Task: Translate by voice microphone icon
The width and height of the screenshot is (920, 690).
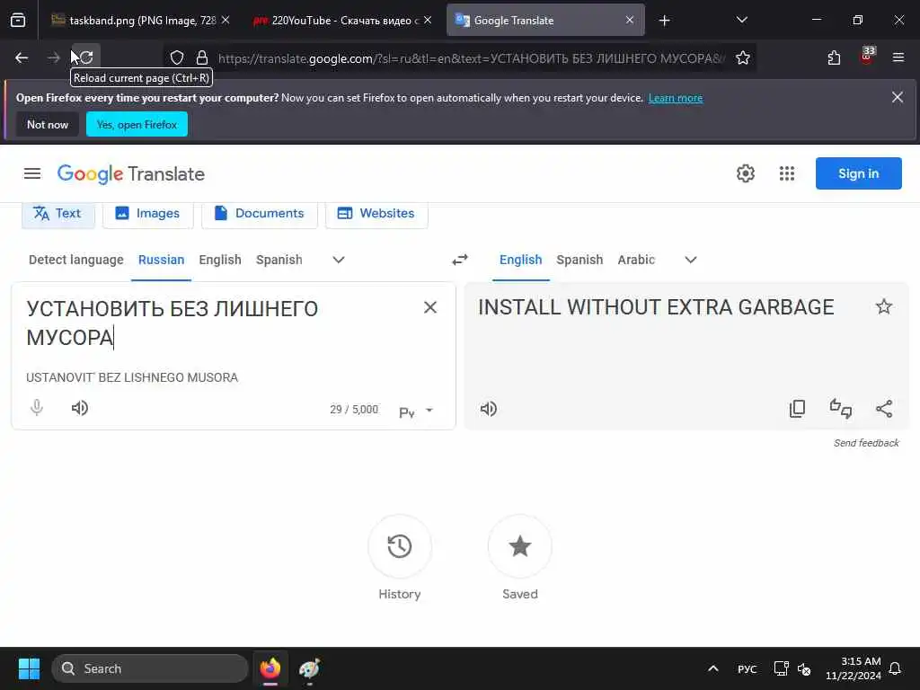Action: (x=36, y=407)
